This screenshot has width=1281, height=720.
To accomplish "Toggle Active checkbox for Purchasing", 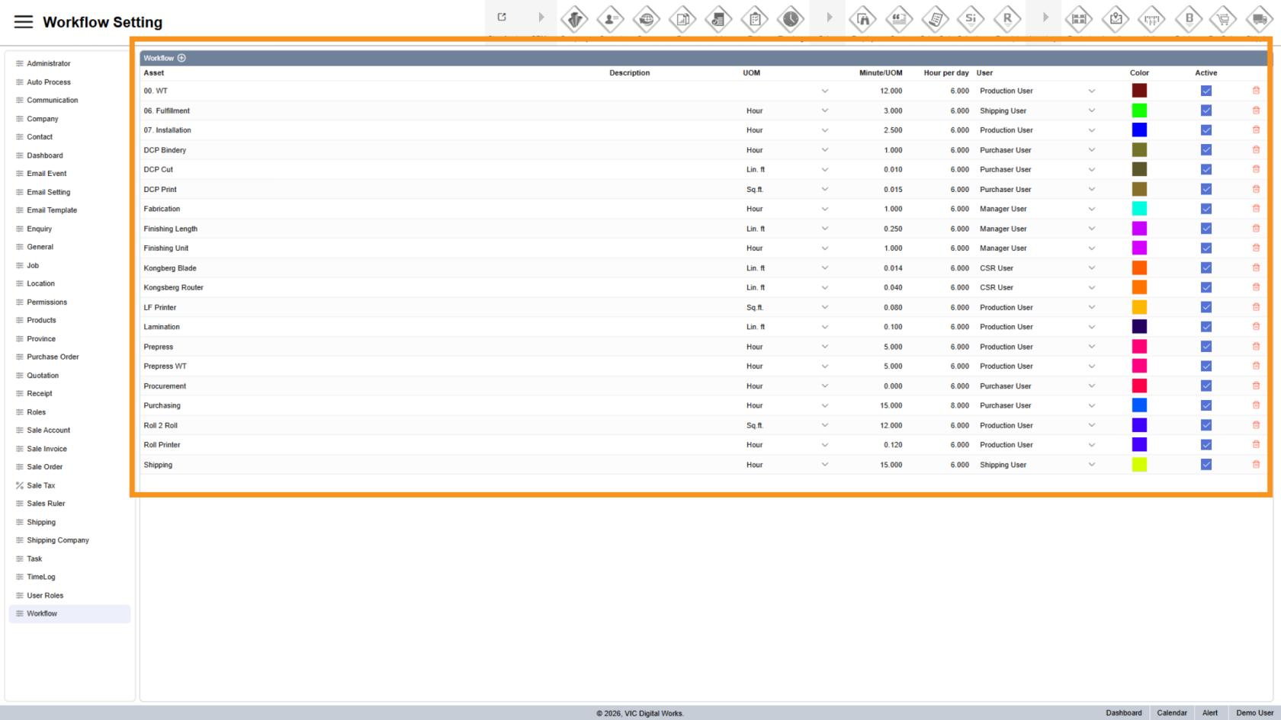I will [1206, 406].
